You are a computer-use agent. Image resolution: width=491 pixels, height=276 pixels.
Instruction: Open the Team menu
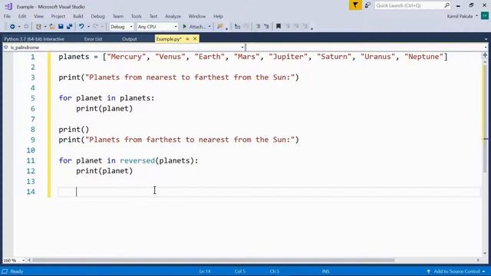(118, 16)
